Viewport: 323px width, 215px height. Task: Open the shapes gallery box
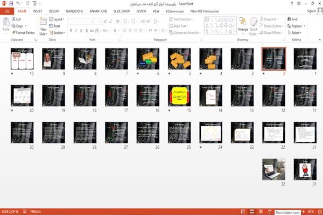(x=220, y=25)
